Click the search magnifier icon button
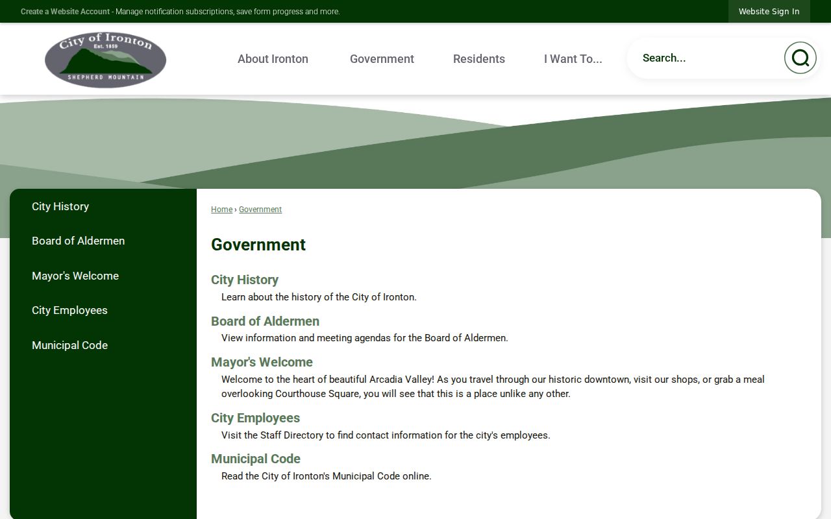The height and width of the screenshot is (519, 831). coord(800,58)
